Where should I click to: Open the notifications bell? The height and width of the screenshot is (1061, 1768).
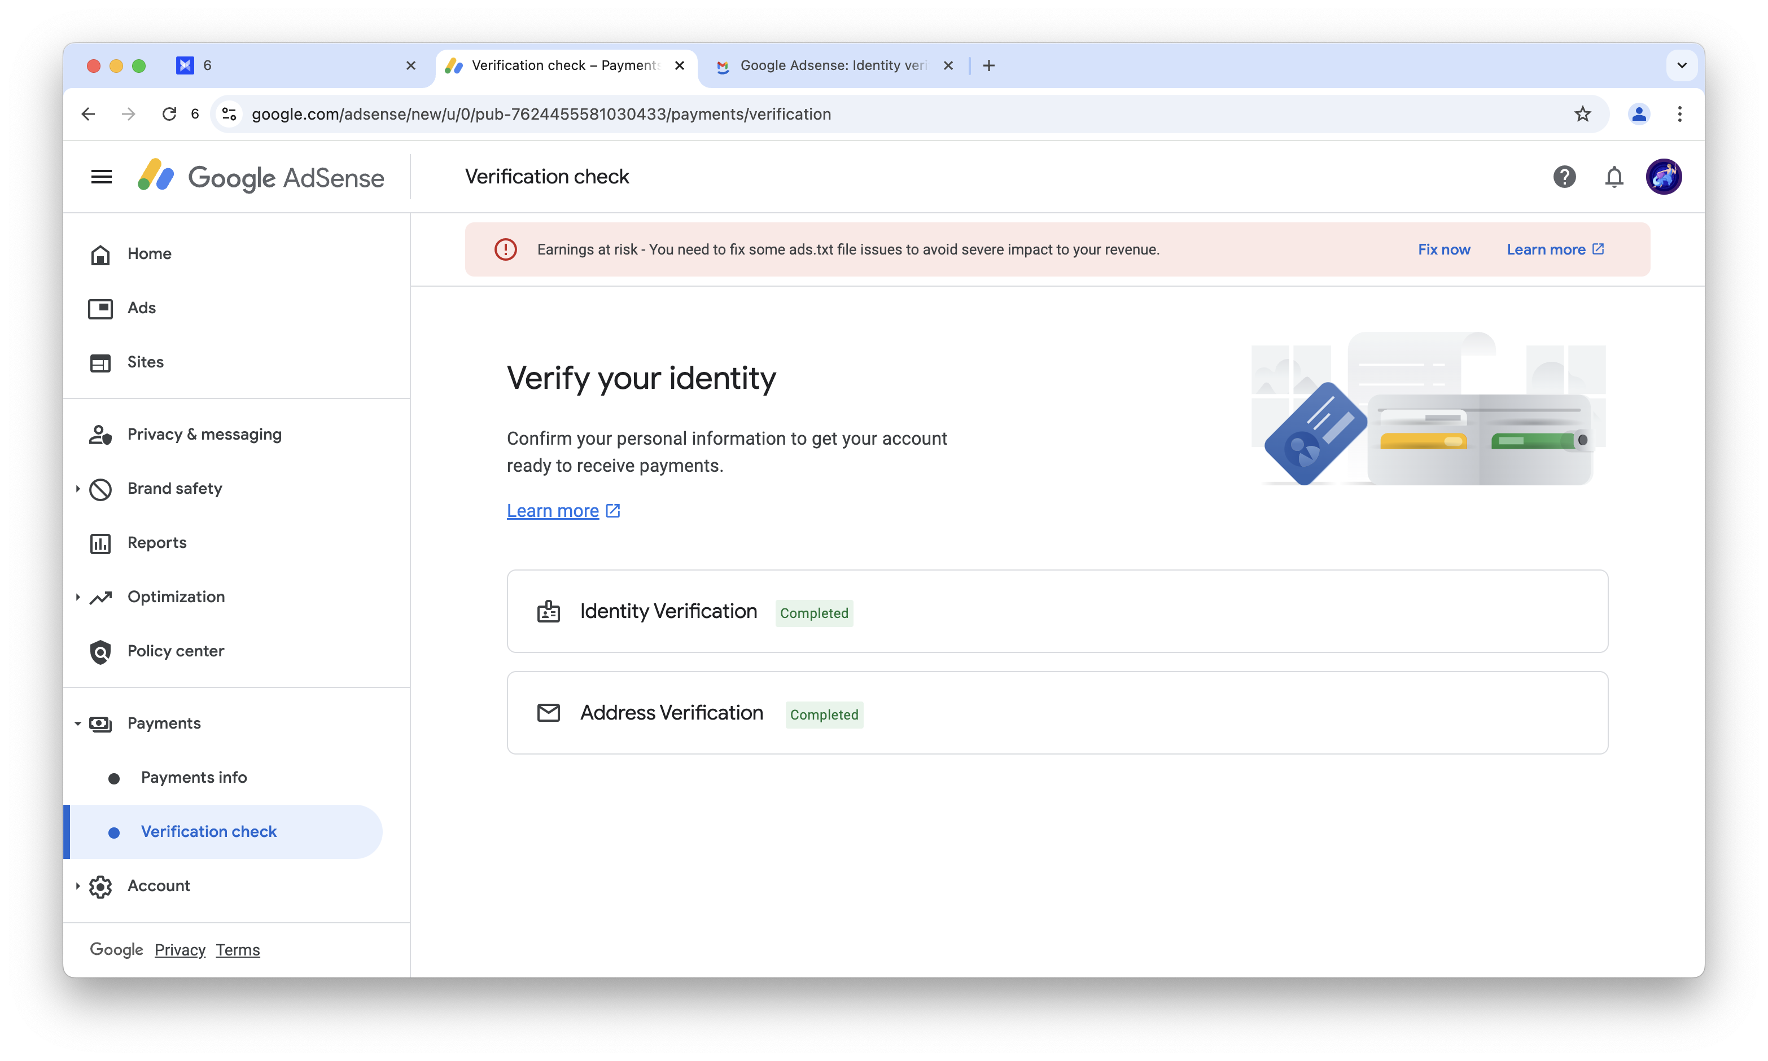[x=1613, y=177]
